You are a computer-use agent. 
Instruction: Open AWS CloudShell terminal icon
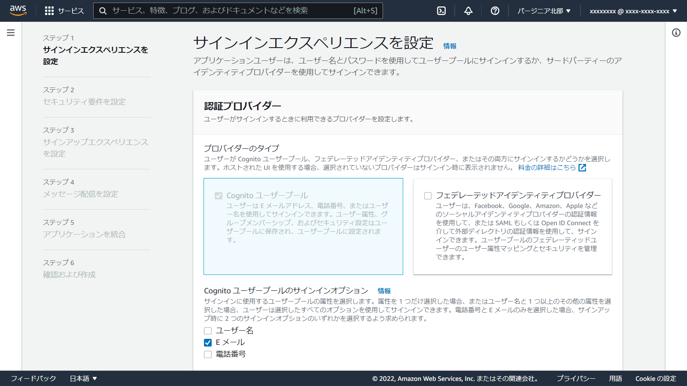tap(441, 11)
